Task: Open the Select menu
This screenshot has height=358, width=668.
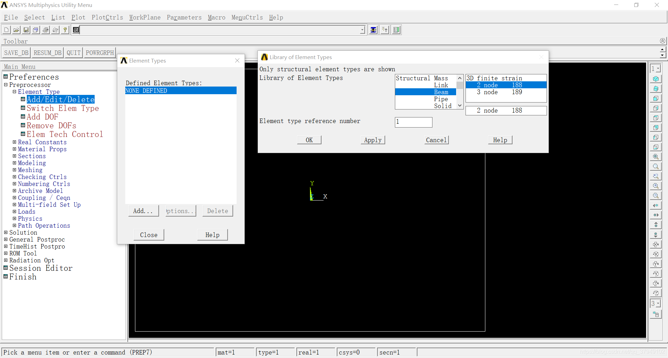Action: (34, 17)
